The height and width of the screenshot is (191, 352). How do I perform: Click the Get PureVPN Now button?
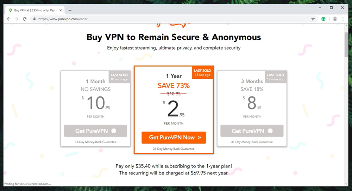174,138
